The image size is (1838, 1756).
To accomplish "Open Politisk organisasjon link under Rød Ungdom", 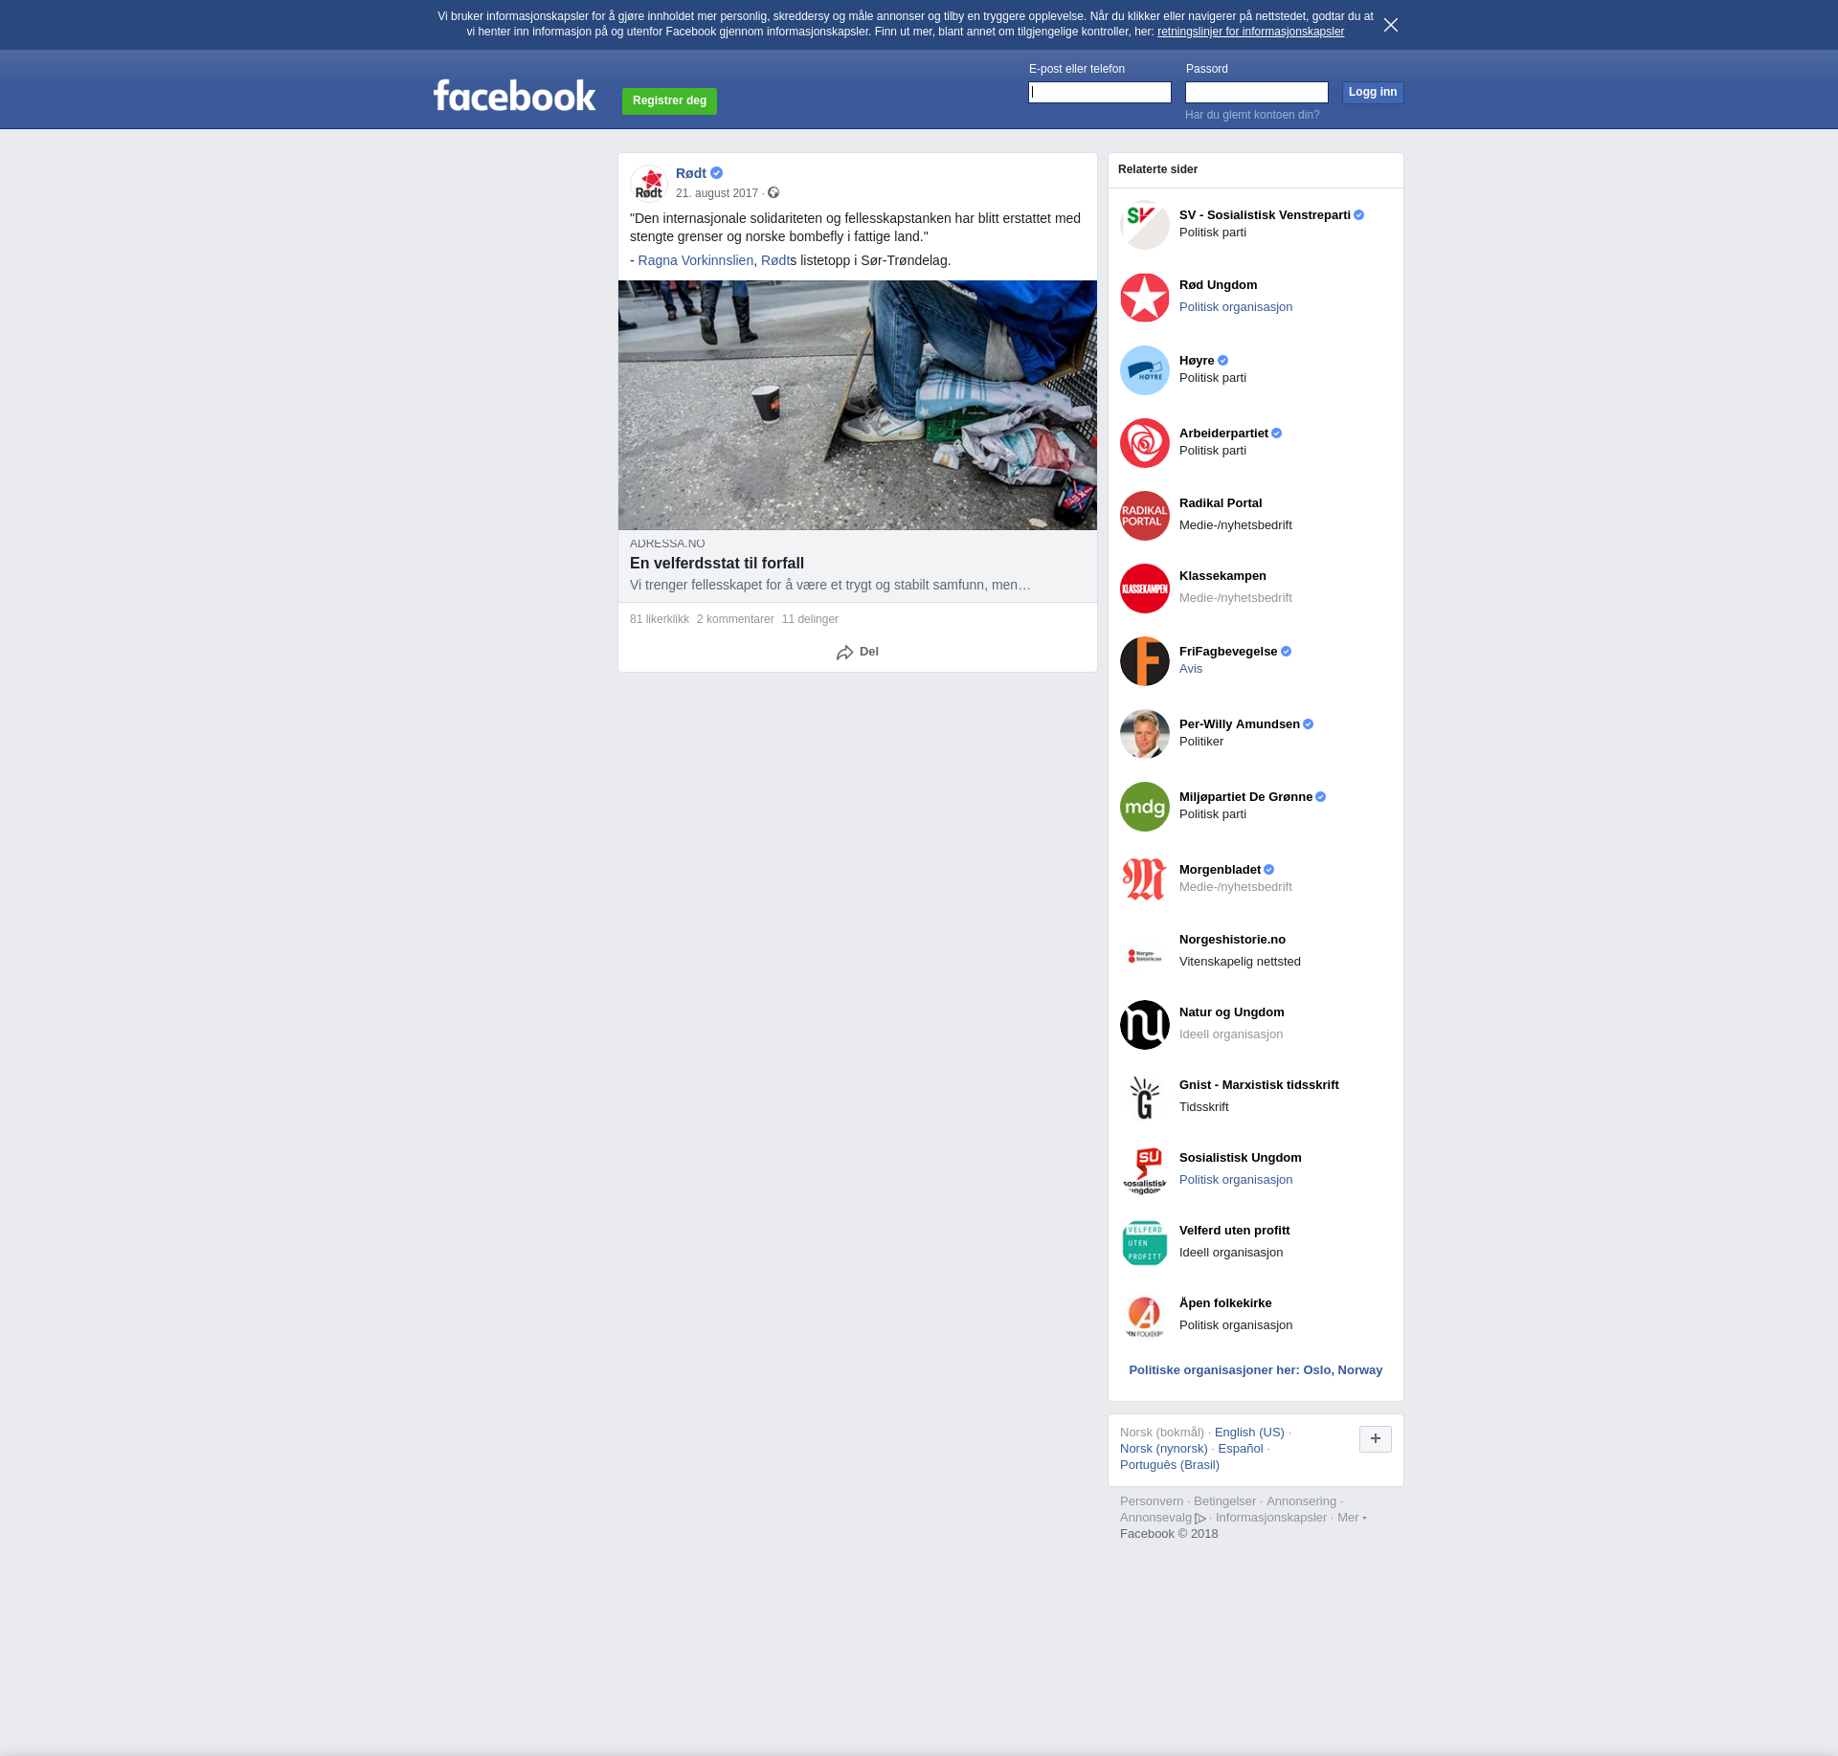I will click(1236, 307).
